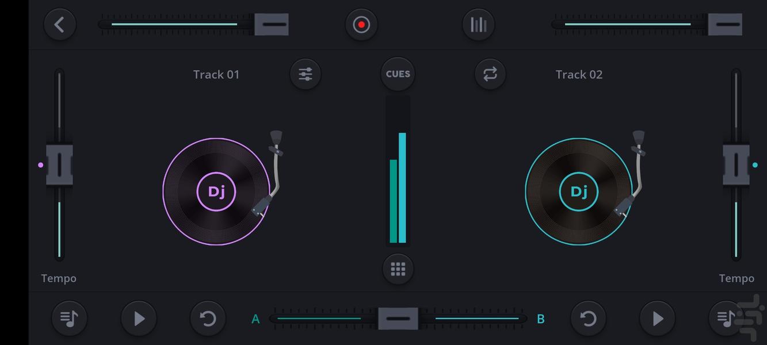The width and height of the screenshot is (767, 345).
Task: Open the right deck music playlist
Action: tap(726, 319)
